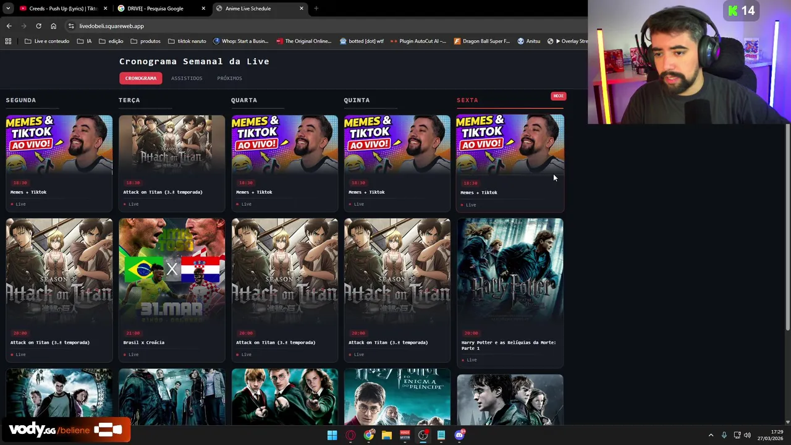Switch to the PRÓXIMOS tab
The width and height of the screenshot is (791, 445).
(229, 78)
